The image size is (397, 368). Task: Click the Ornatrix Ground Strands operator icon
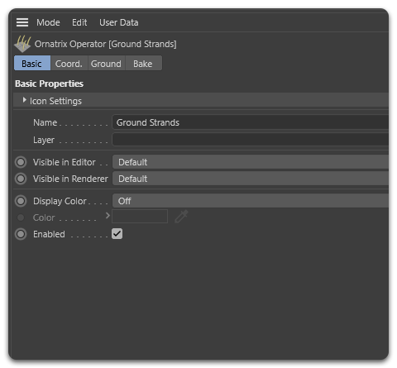22,44
